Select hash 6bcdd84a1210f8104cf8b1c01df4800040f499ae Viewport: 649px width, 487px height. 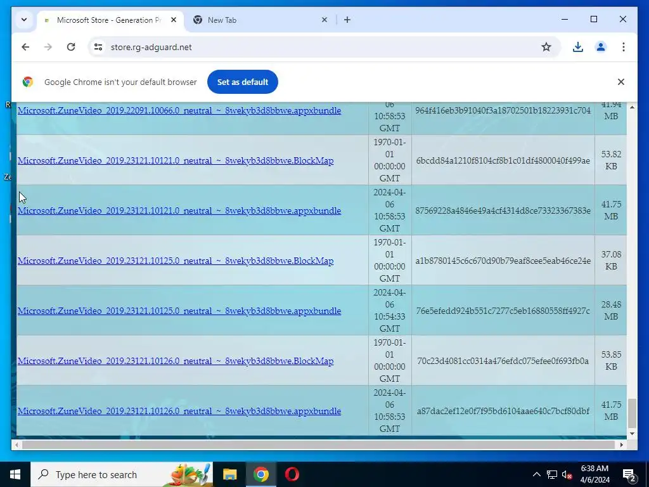(503, 160)
